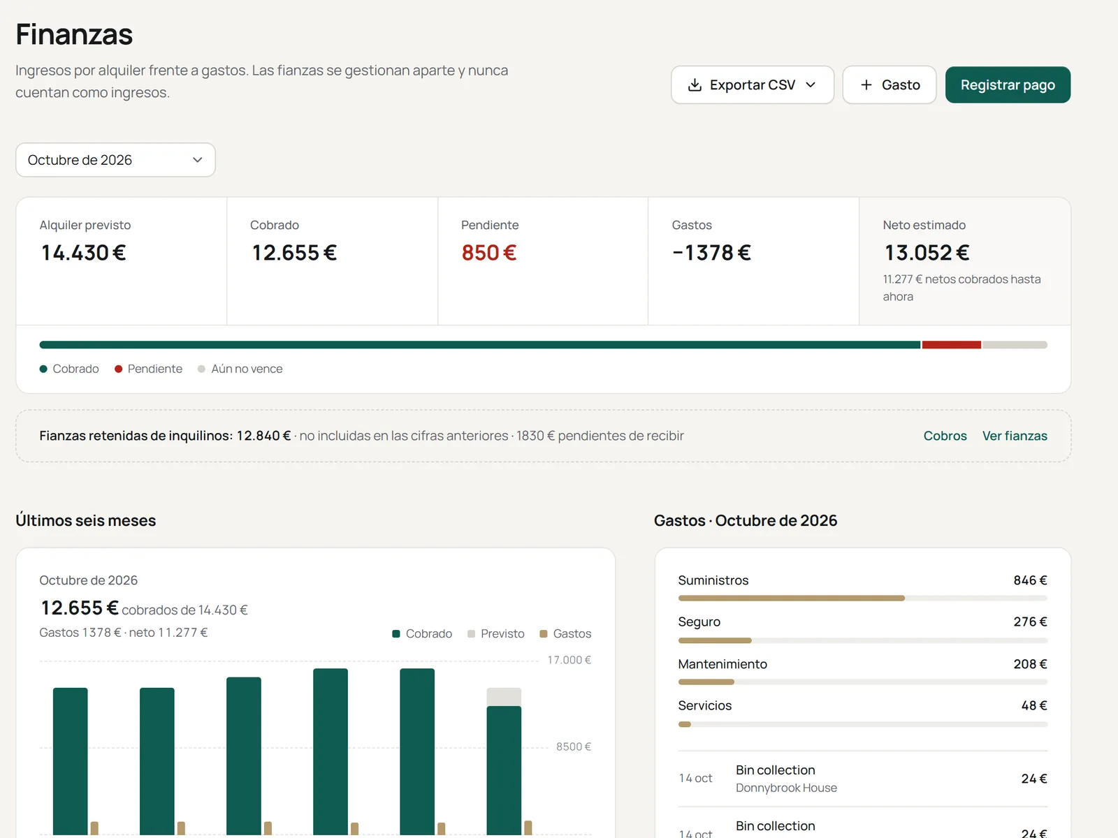Click the first month's green bar in chart
Viewport: 1118px width, 838px height.
tap(71, 761)
